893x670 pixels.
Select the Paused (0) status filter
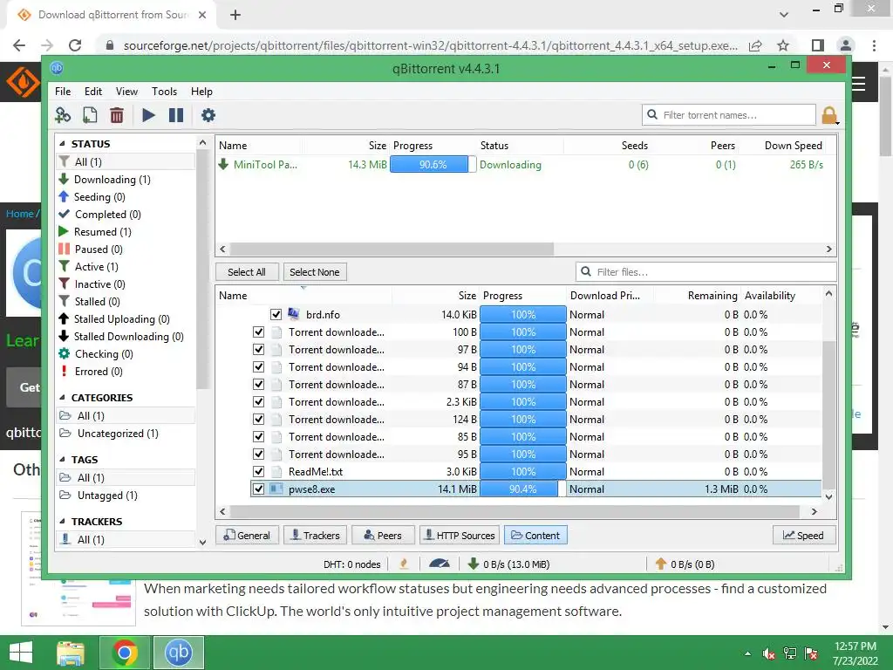(x=99, y=249)
